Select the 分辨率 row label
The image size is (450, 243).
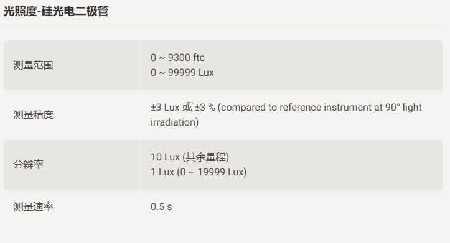pyautogui.click(x=28, y=165)
